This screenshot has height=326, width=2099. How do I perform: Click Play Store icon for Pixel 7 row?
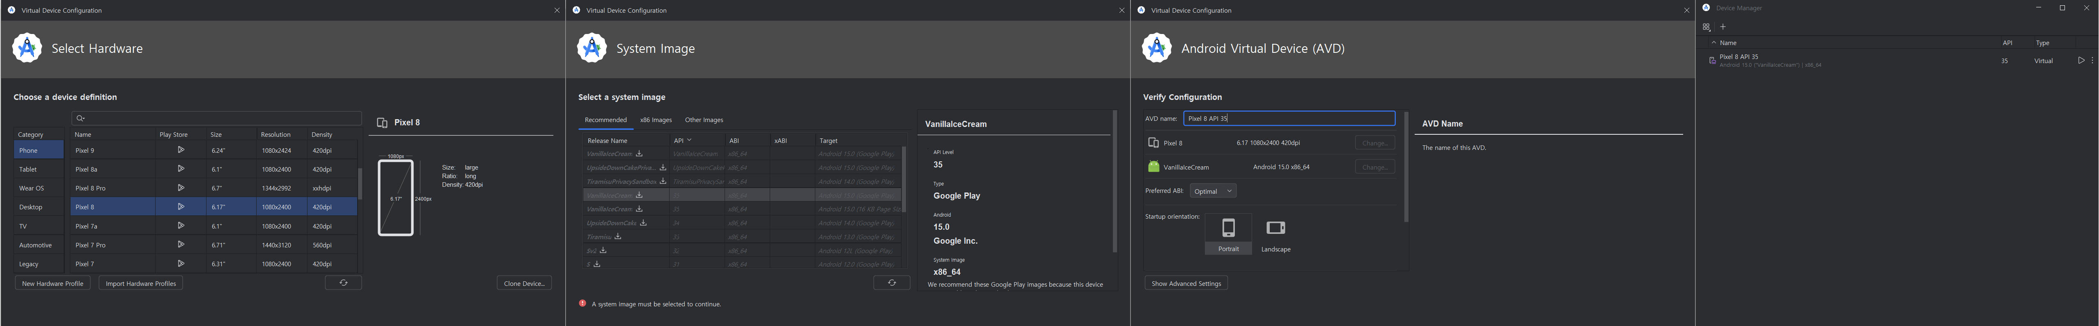tap(181, 263)
